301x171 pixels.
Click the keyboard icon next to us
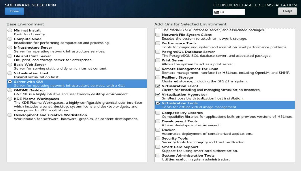click(217, 12)
